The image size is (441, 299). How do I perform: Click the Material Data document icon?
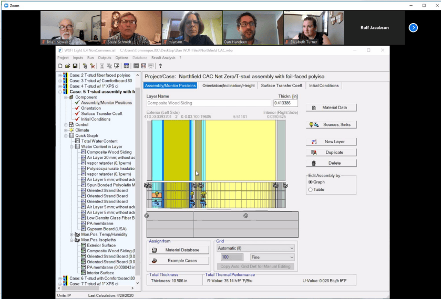pos(314,108)
